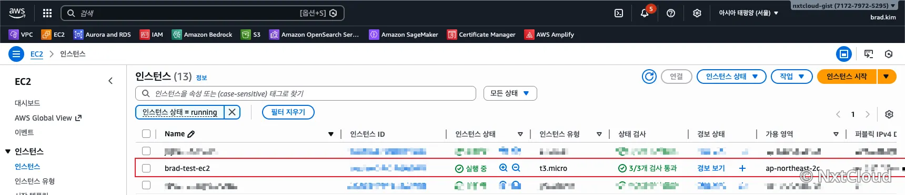Open the 모든 상태 filter dropdown
905x195 pixels.
(x=510, y=93)
